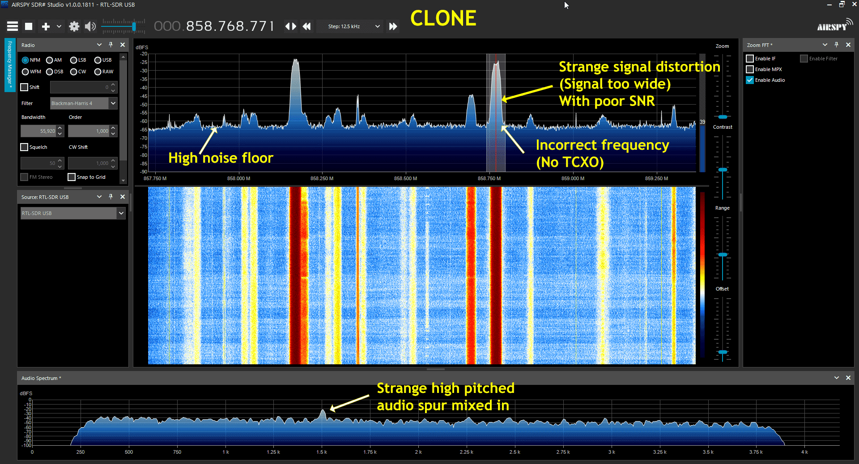Open the Blackman-Harris 4 filter dropdown

click(113, 103)
